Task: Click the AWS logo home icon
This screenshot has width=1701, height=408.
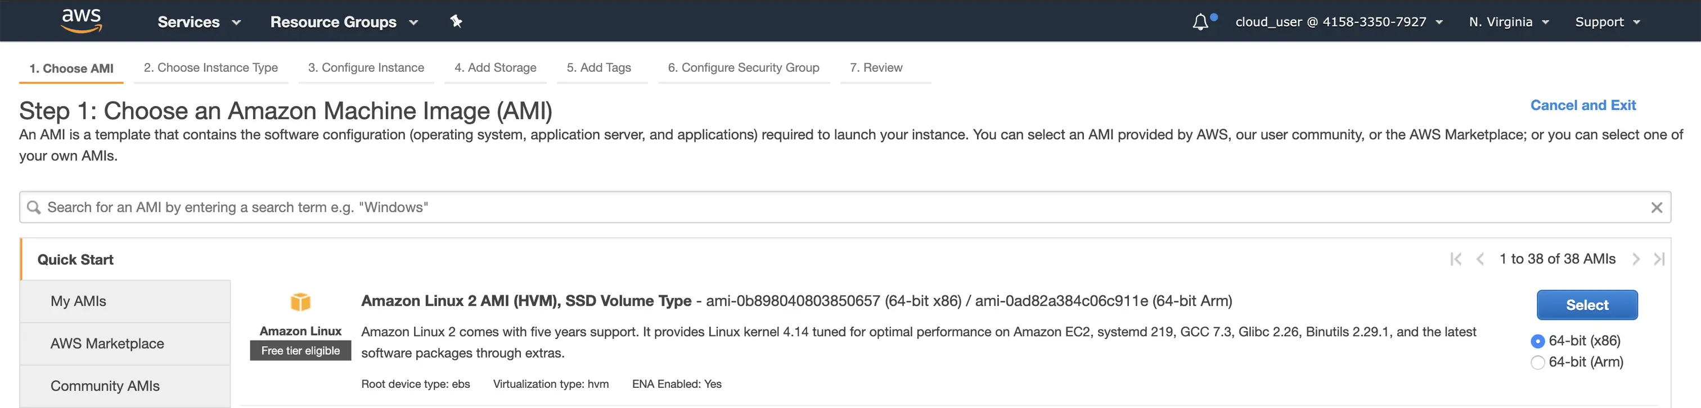Action: tap(81, 20)
